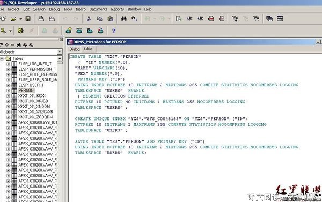Expand the ELSP_USER_T table node
Viewport: 322px width, 202px height.
8,85
